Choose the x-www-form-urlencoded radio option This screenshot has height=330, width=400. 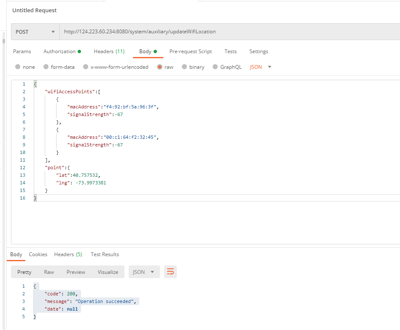86,67
